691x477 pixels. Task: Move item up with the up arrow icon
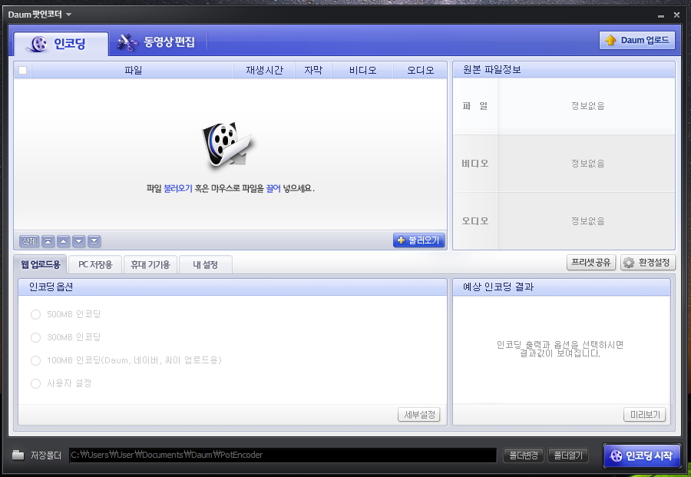coord(64,241)
